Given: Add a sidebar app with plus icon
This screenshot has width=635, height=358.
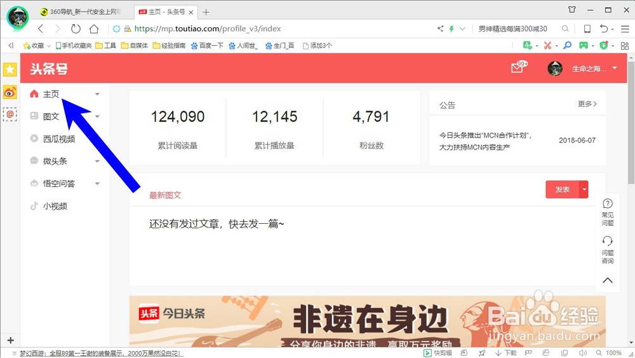Looking at the screenshot, I should (x=11, y=340).
